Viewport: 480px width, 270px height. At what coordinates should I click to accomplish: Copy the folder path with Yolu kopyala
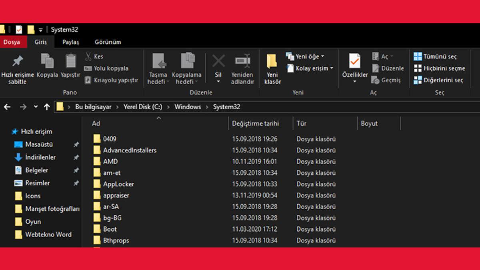[x=107, y=68]
